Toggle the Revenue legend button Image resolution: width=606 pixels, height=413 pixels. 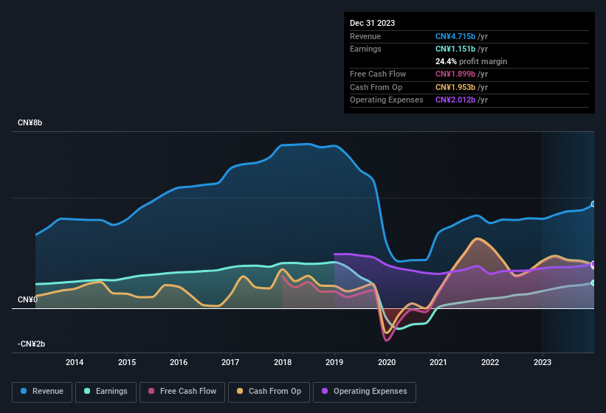click(42, 392)
